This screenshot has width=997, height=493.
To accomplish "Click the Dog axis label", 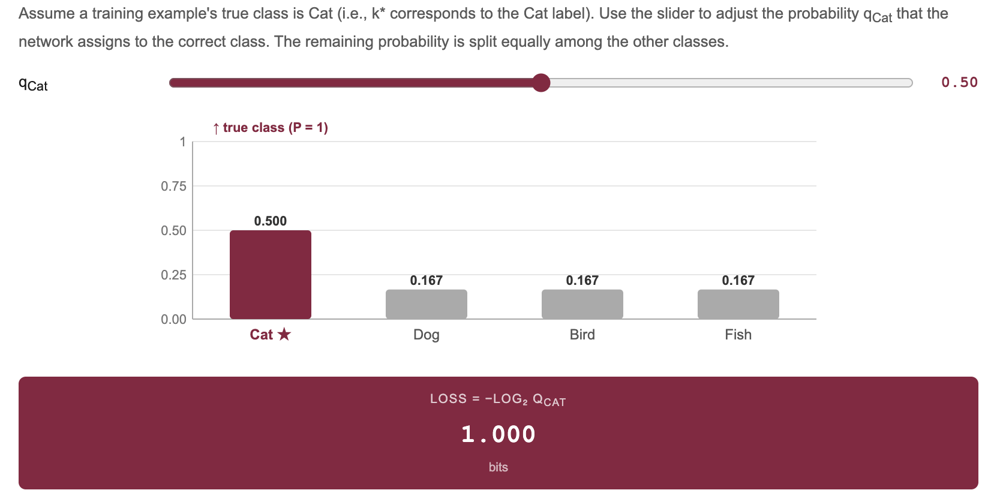I will (426, 335).
